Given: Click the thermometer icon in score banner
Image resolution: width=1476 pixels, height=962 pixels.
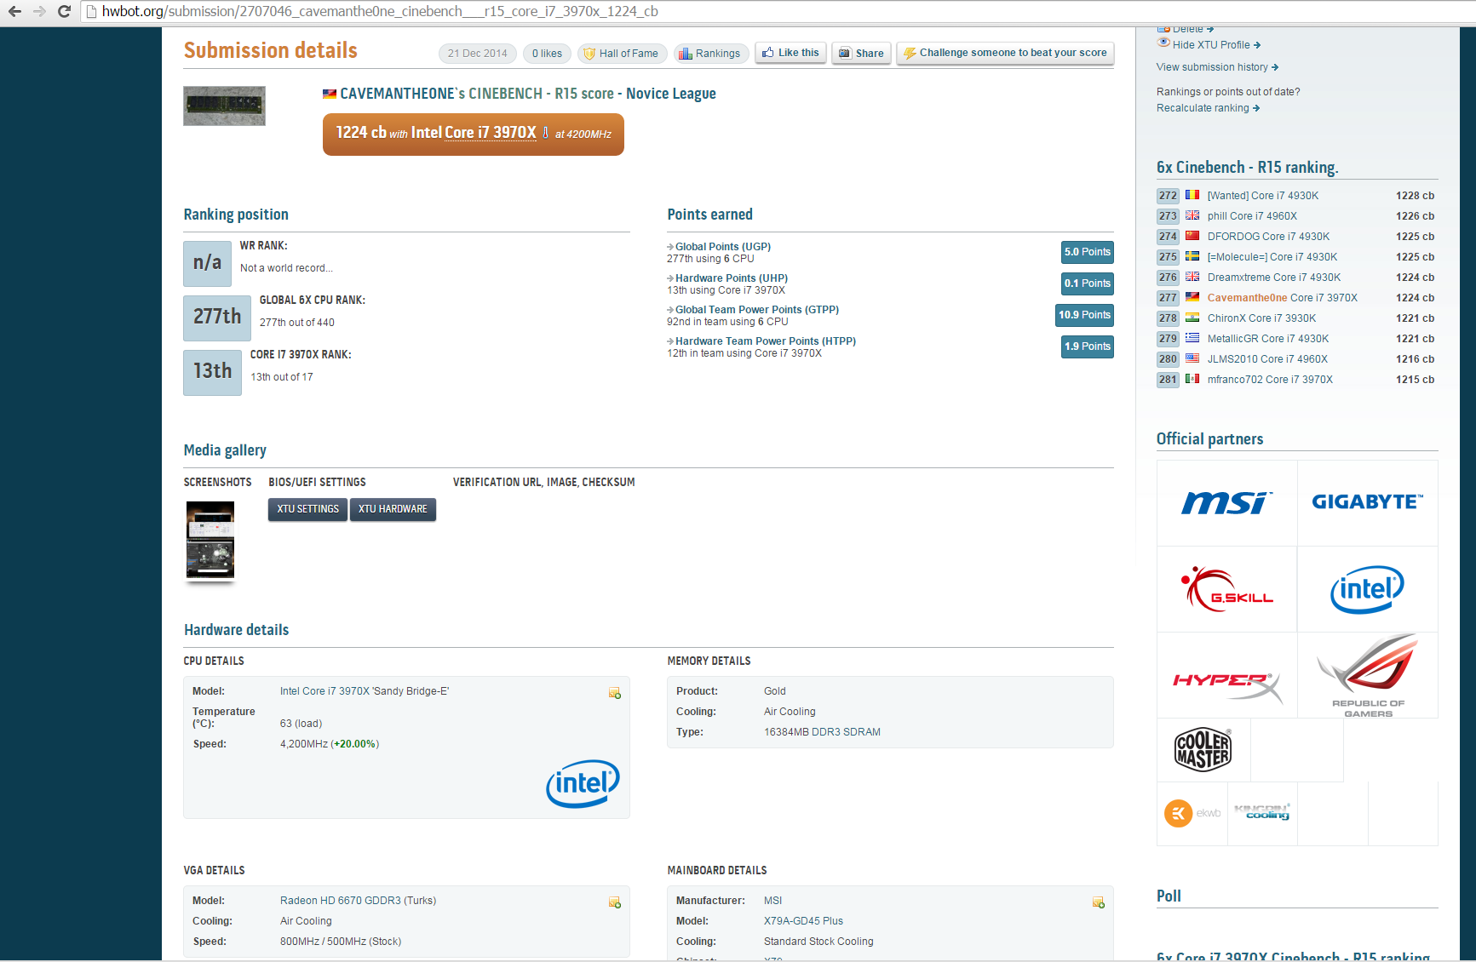Looking at the screenshot, I should 545,133.
